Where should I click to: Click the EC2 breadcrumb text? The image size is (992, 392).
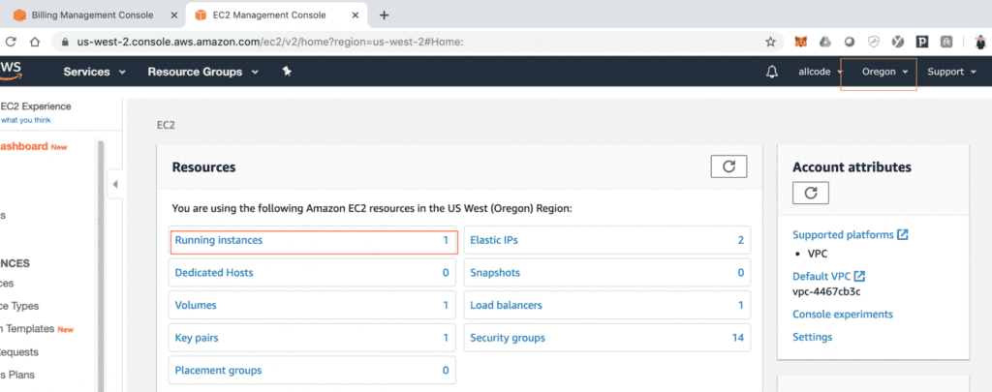pyautogui.click(x=166, y=125)
